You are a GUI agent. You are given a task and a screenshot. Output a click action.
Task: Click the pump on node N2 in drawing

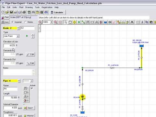83,97
